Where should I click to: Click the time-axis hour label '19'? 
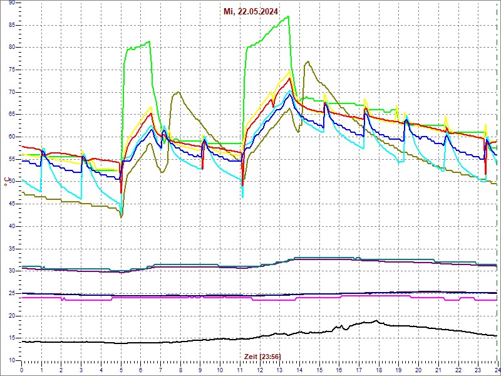[398, 370]
